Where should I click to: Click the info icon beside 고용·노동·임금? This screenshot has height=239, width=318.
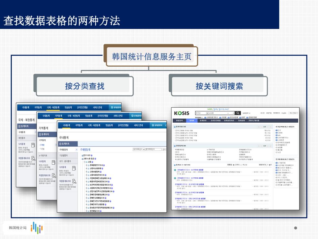(95, 159)
